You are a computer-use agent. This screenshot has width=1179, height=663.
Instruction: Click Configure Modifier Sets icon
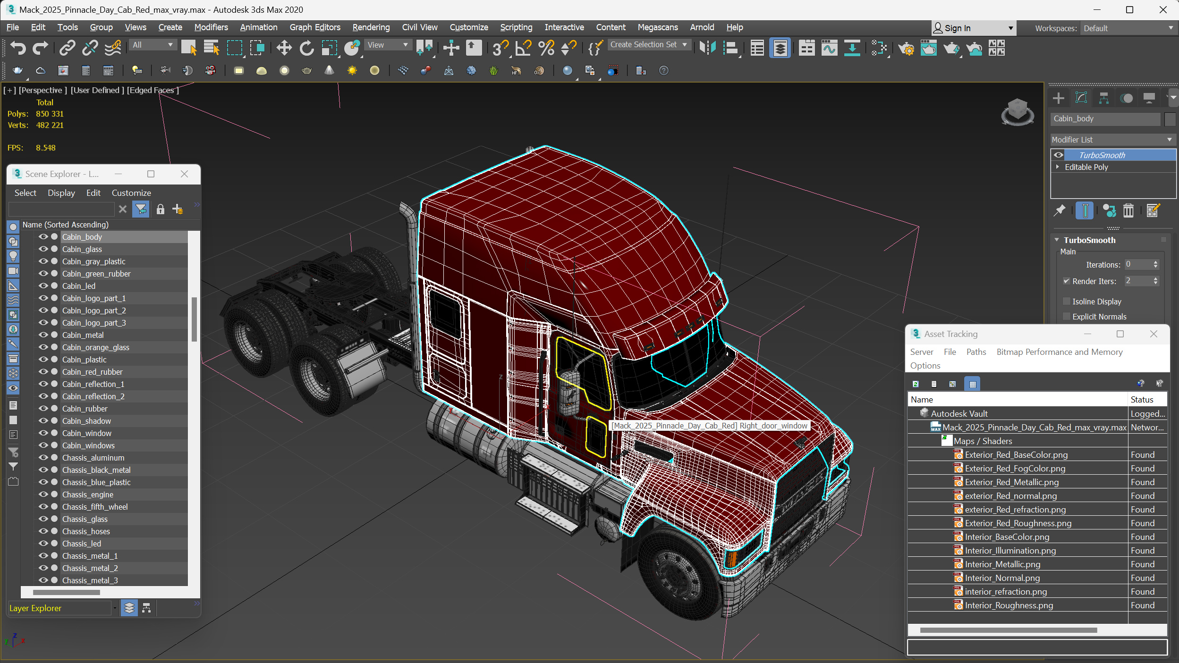(x=1153, y=210)
